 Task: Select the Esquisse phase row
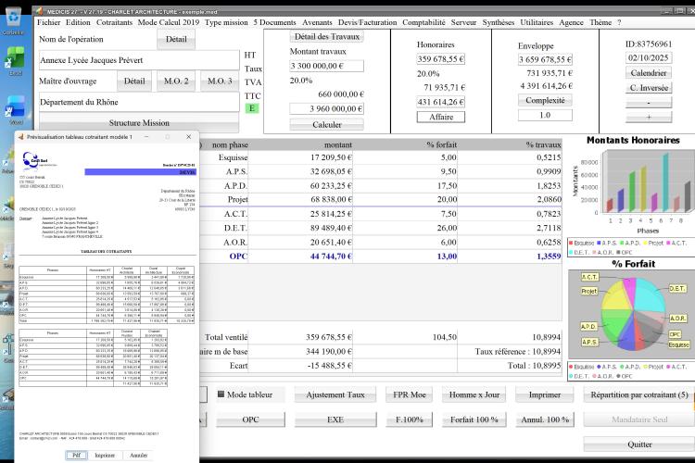[381, 157]
